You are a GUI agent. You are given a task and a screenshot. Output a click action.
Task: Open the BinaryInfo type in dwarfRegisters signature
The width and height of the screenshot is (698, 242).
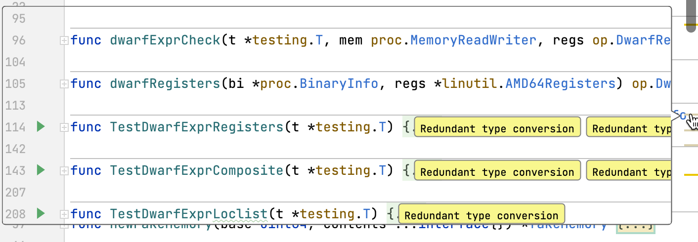coord(339,83)
